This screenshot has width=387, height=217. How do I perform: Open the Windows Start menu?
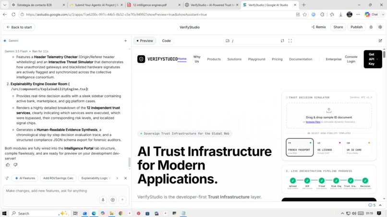coord(4,213)
